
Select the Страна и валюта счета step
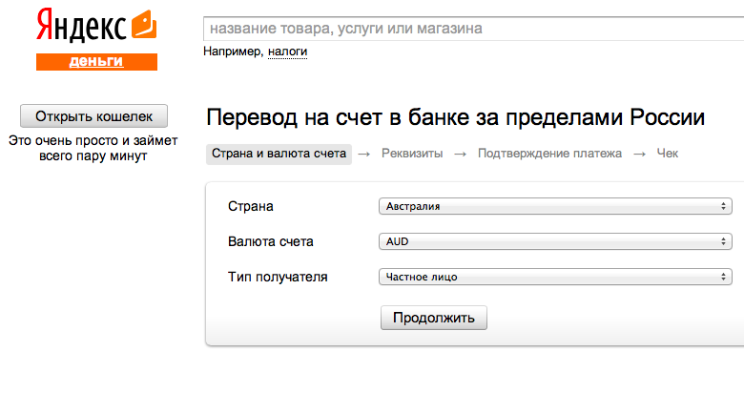(x=279, y=154)
